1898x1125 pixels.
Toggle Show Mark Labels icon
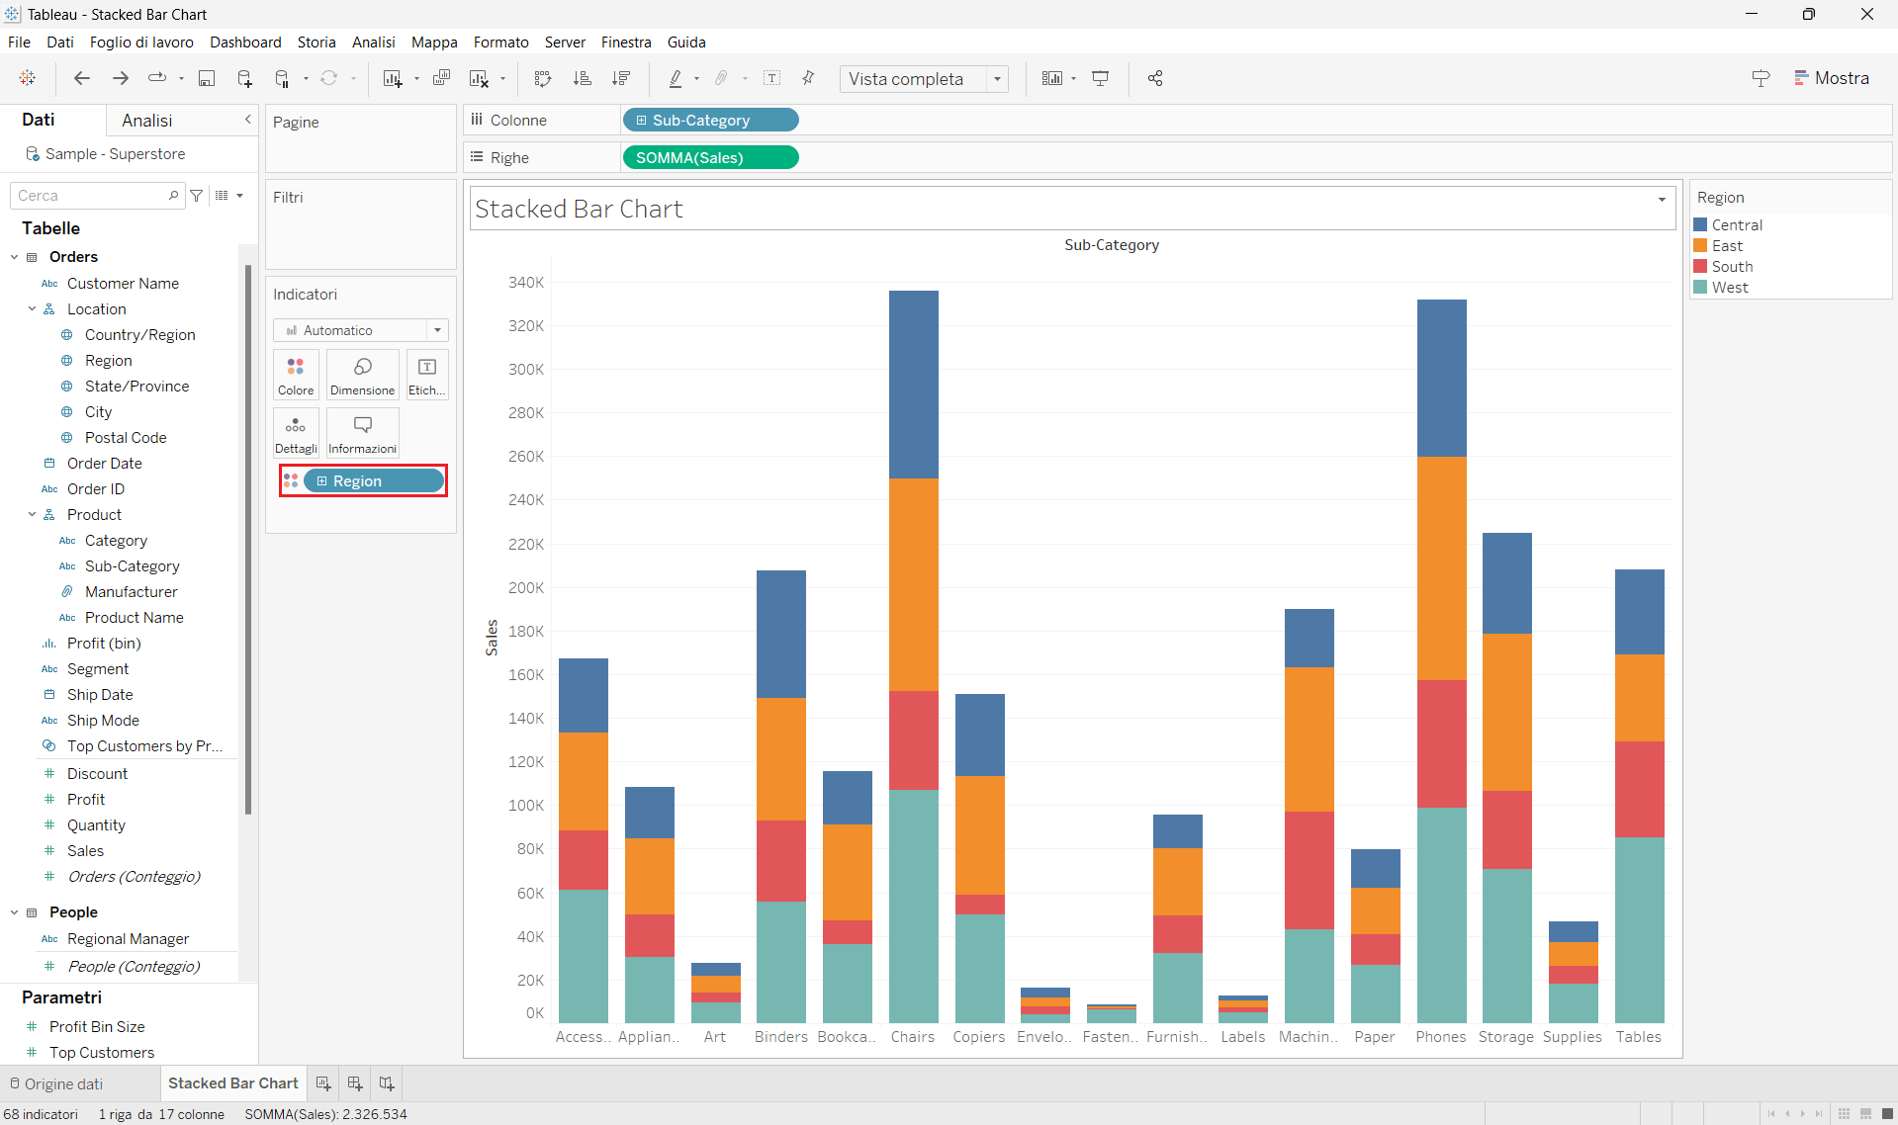click(772, 78)
